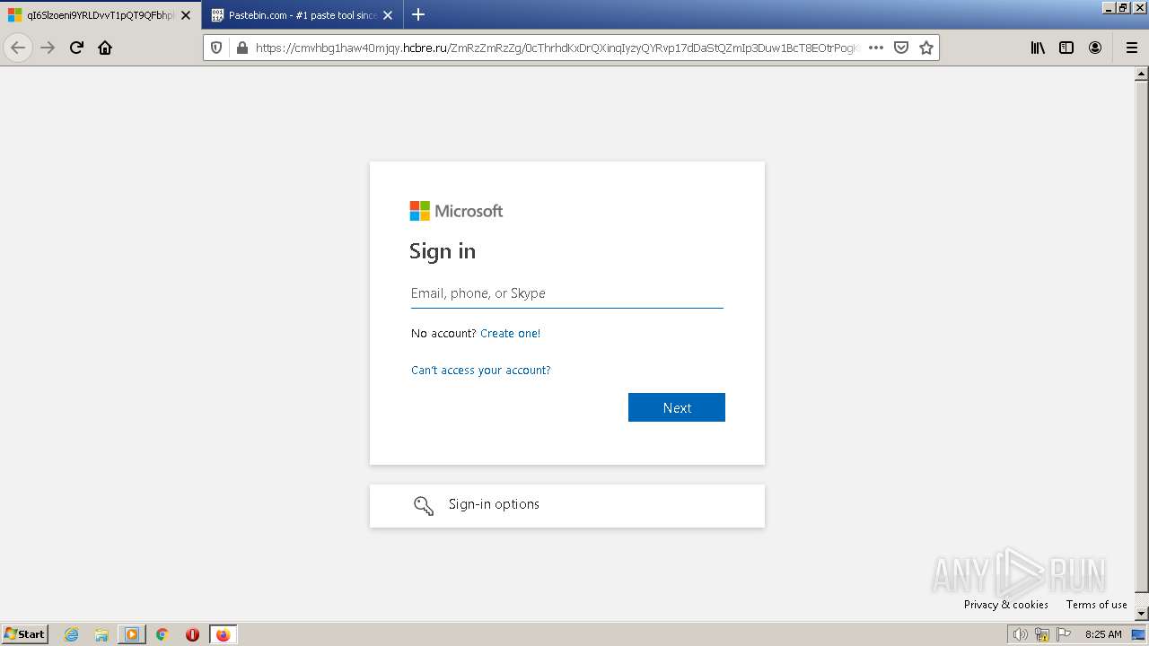Click the network tray icon
Image resolution: width=1149 pixels, height=646 pixels.
click(x=1041, y=634)
